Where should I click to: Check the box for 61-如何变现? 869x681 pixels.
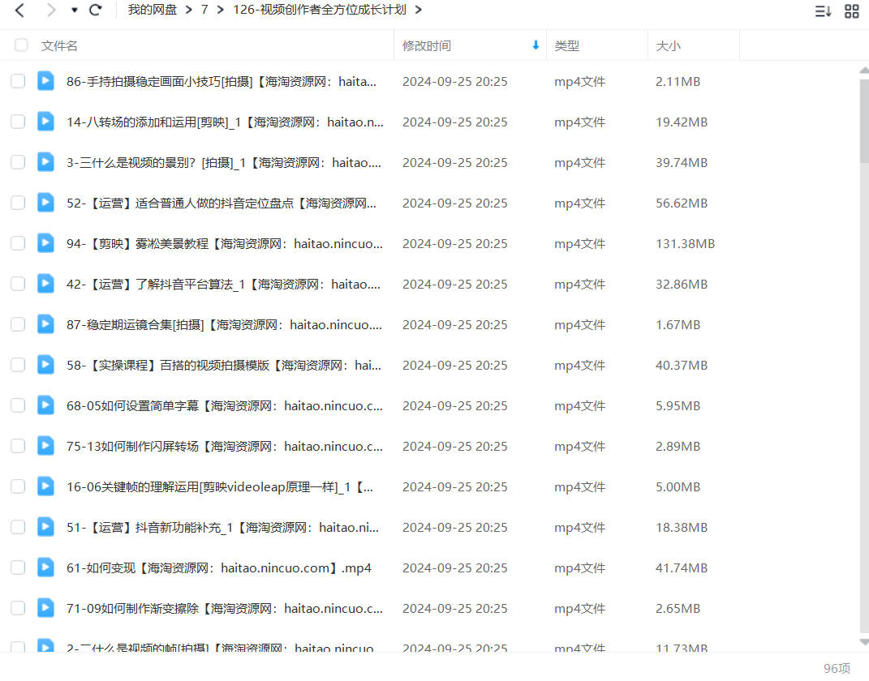(x=18, y=567)
